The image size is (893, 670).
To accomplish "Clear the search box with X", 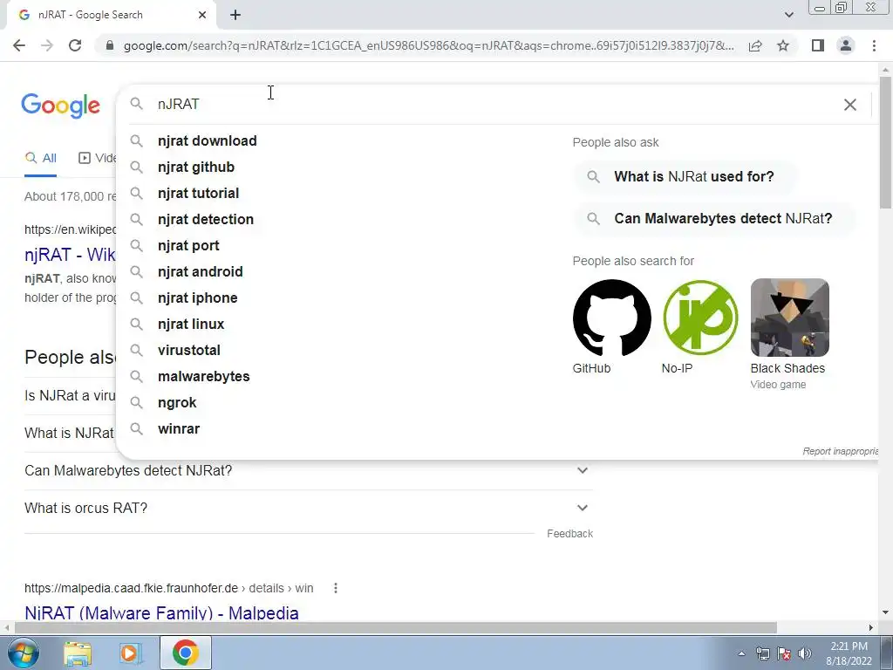I will pyautogui.click(x=849, y=105).
